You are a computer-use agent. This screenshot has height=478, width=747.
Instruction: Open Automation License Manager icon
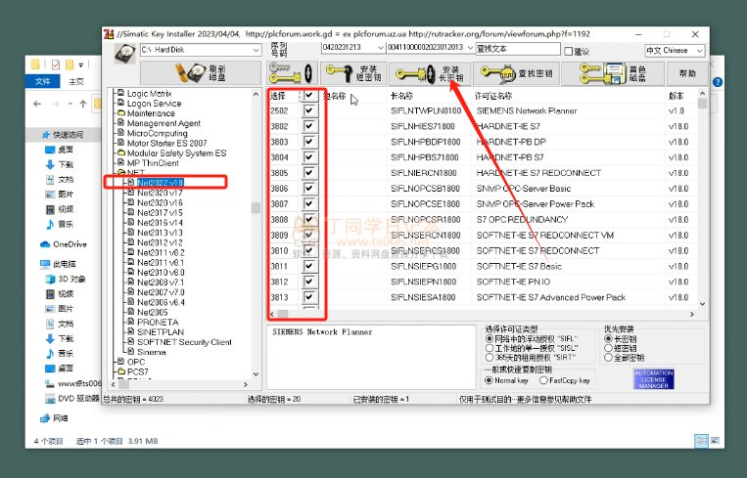coord(654,379)
